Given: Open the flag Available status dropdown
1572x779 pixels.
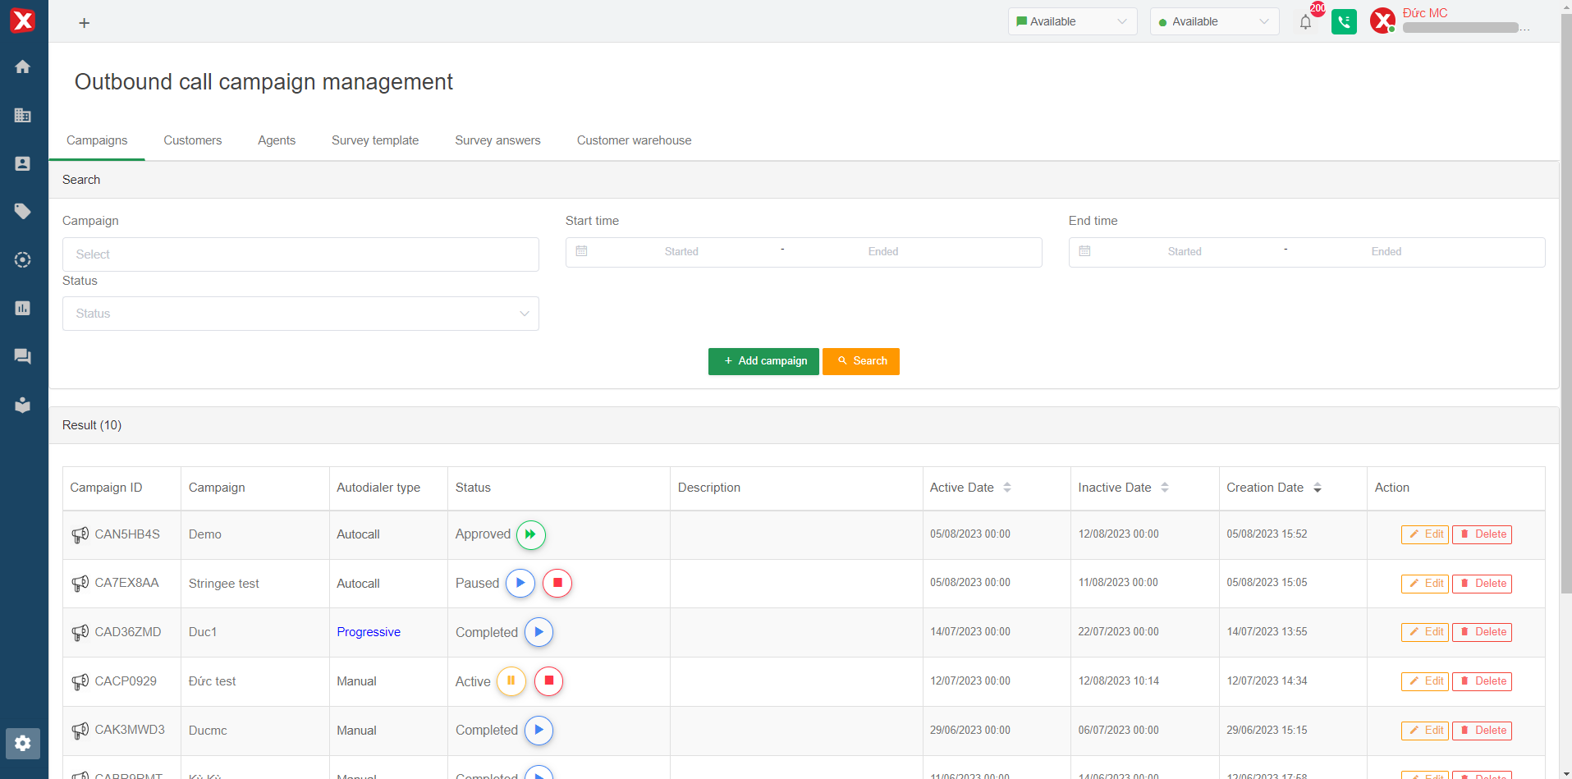Looking at the screenshot, I should tap(1071, 21).
